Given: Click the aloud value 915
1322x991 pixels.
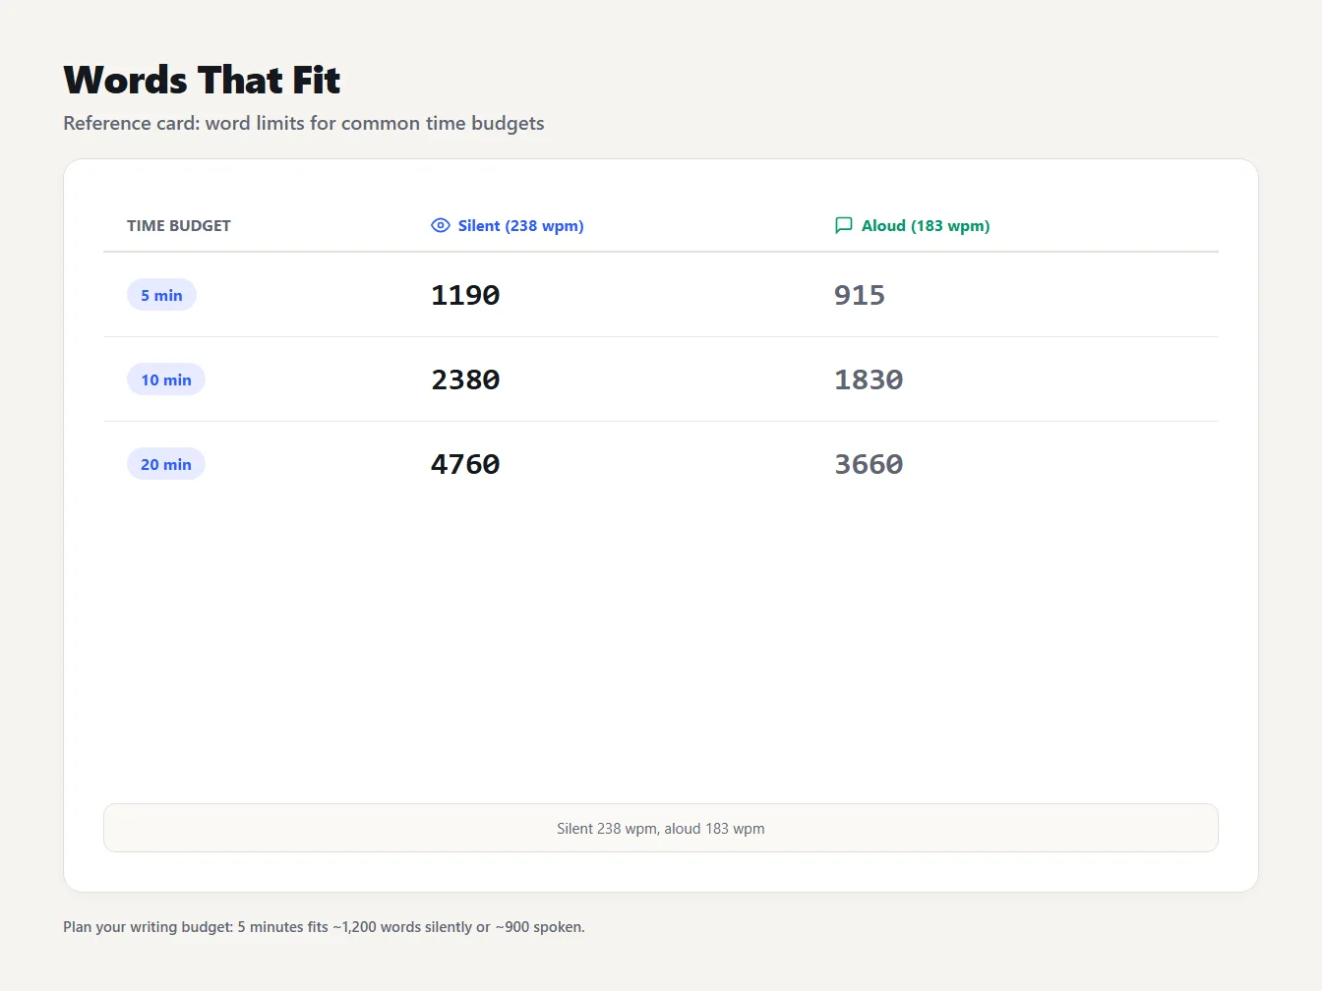Looking at the screenshot, I should tap(860, 295).
